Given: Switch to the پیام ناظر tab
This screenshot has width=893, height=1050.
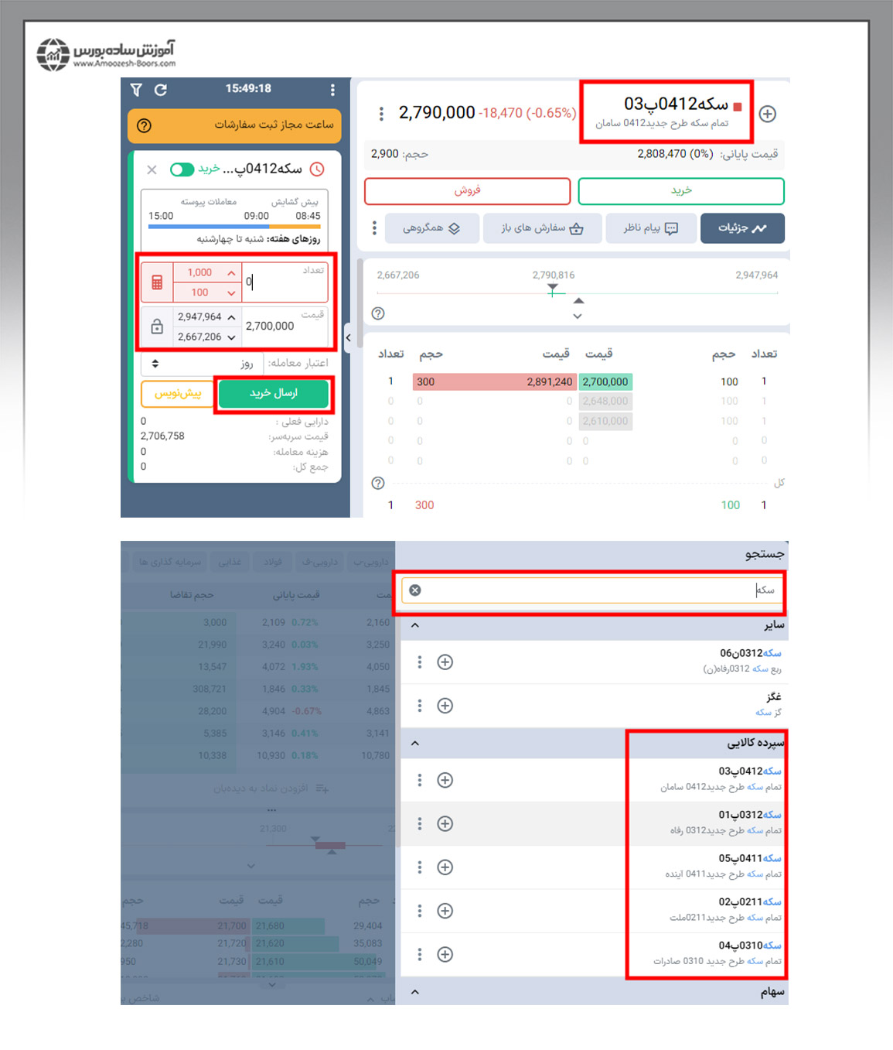Looking at the screenshot, I should click(x=650, y=228).
